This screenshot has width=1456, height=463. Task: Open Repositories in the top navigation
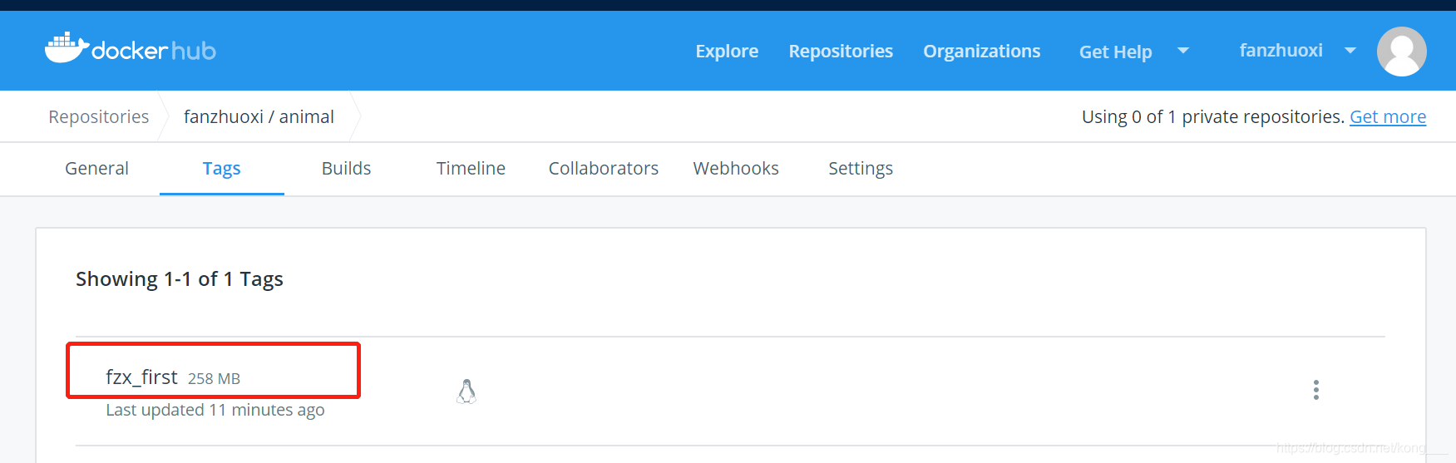pyautogui.click(x=841, y=52)
